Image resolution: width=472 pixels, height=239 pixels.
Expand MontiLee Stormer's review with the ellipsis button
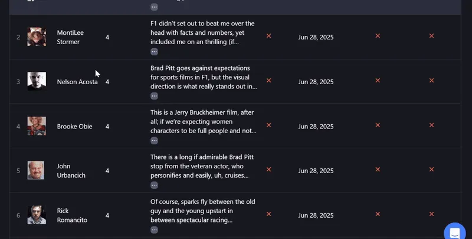click(154, 52)
